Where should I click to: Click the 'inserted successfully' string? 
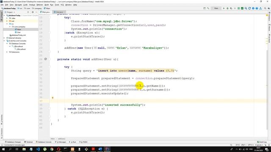pos(122,105)
